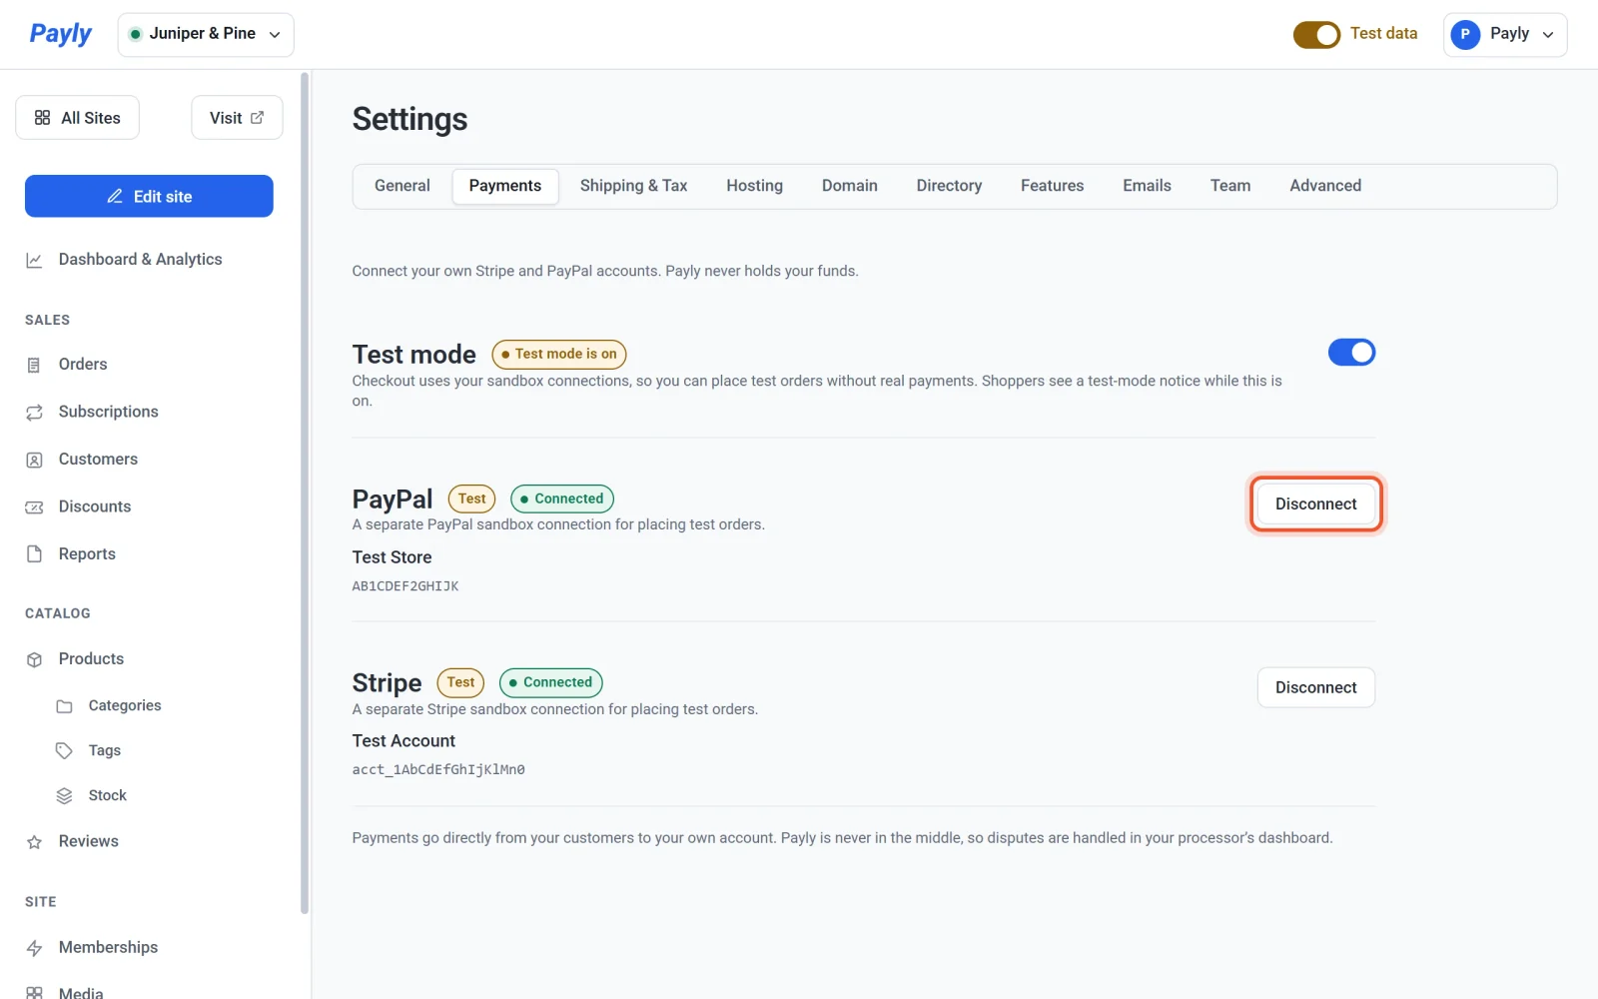Click the Memberships lightning icon
Viewport: 1598px width, 999px height.
[34, 948]
